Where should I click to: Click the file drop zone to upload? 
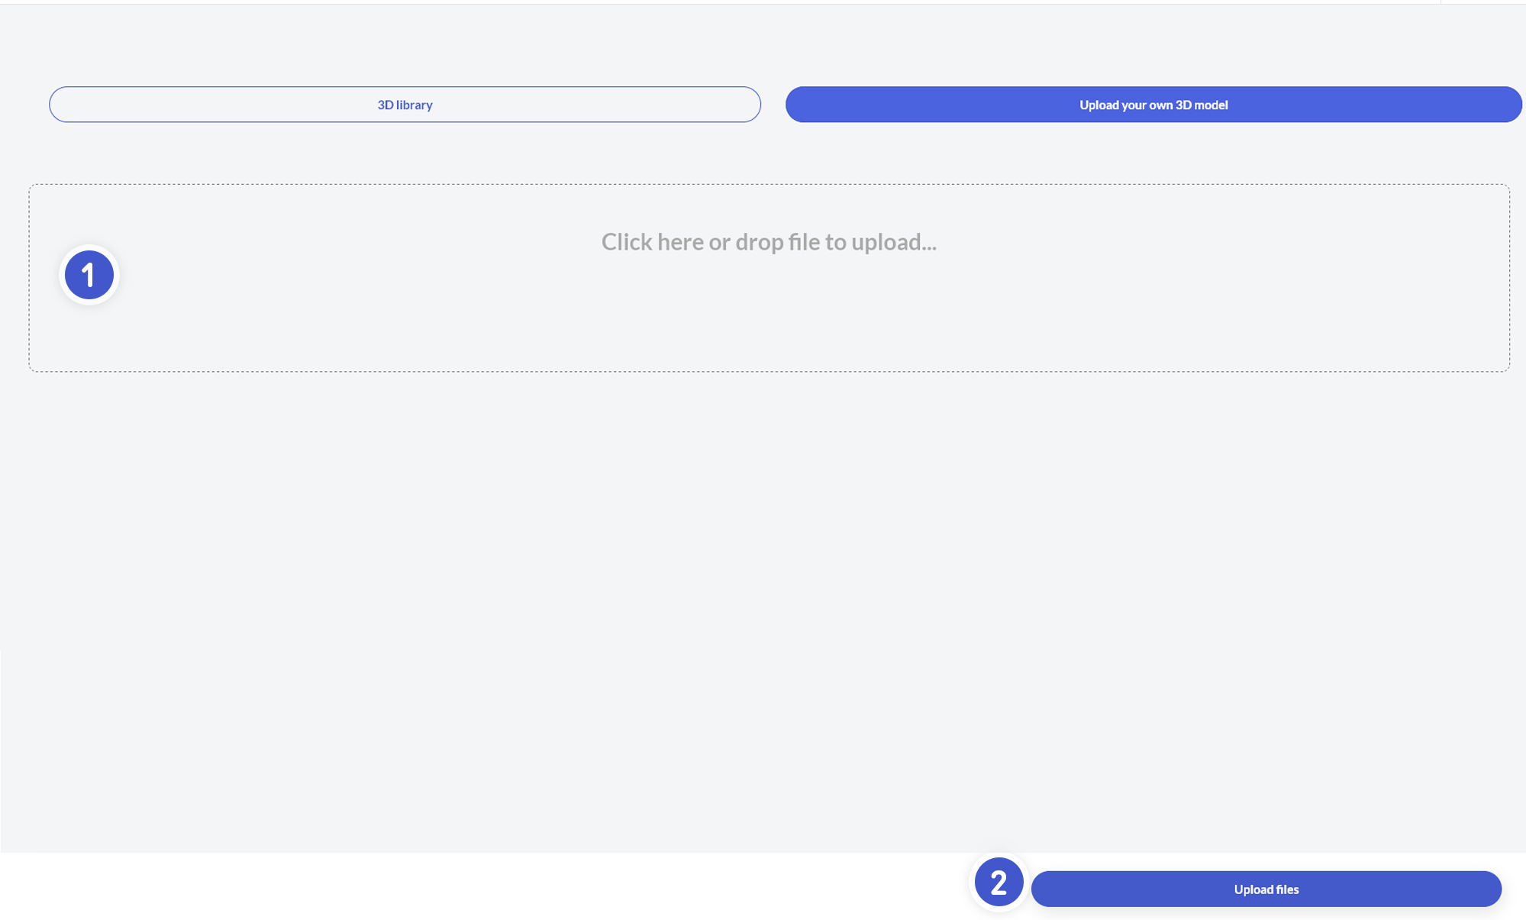pyautogui.click(x=769, y=305)
